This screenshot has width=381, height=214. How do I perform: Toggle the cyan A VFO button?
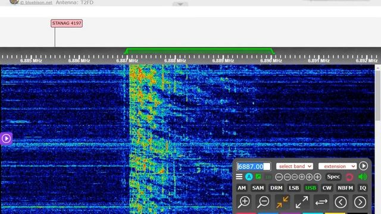pos(249,177)
